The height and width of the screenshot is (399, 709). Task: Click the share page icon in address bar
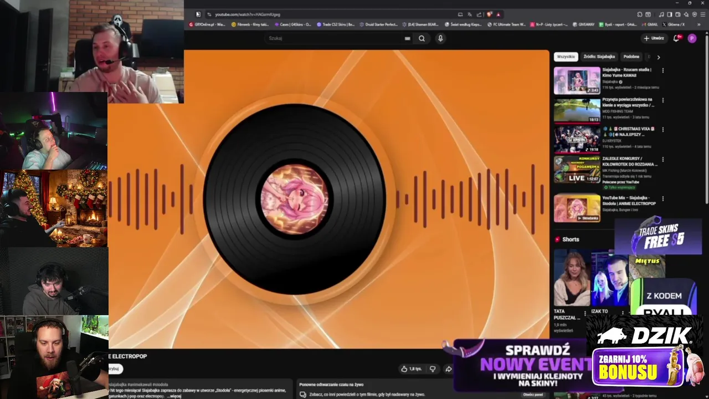coord(479,14)
